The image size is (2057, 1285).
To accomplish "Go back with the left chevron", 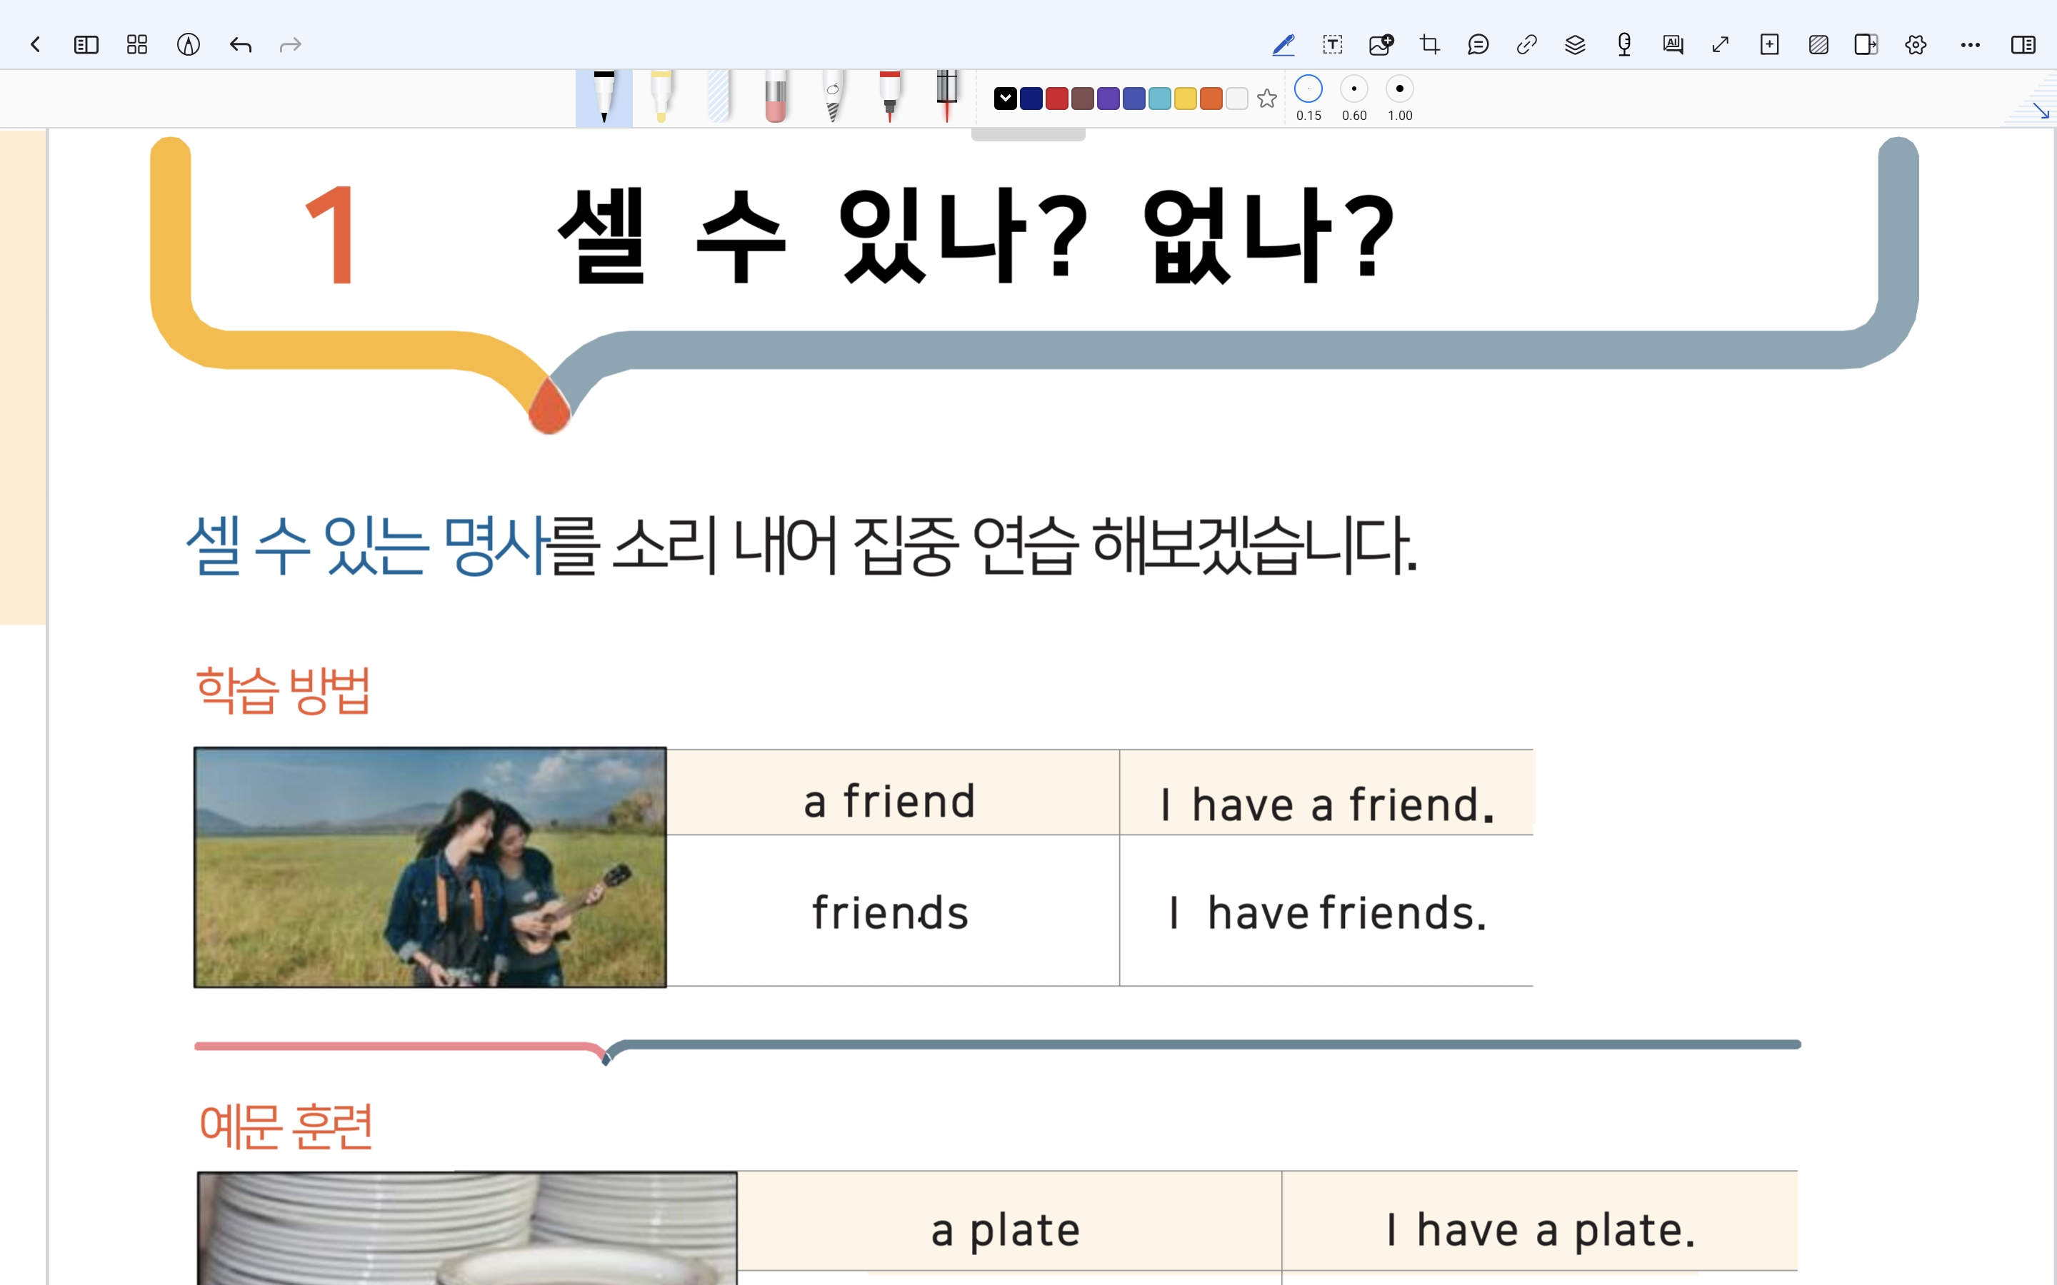I will [35, 44].
